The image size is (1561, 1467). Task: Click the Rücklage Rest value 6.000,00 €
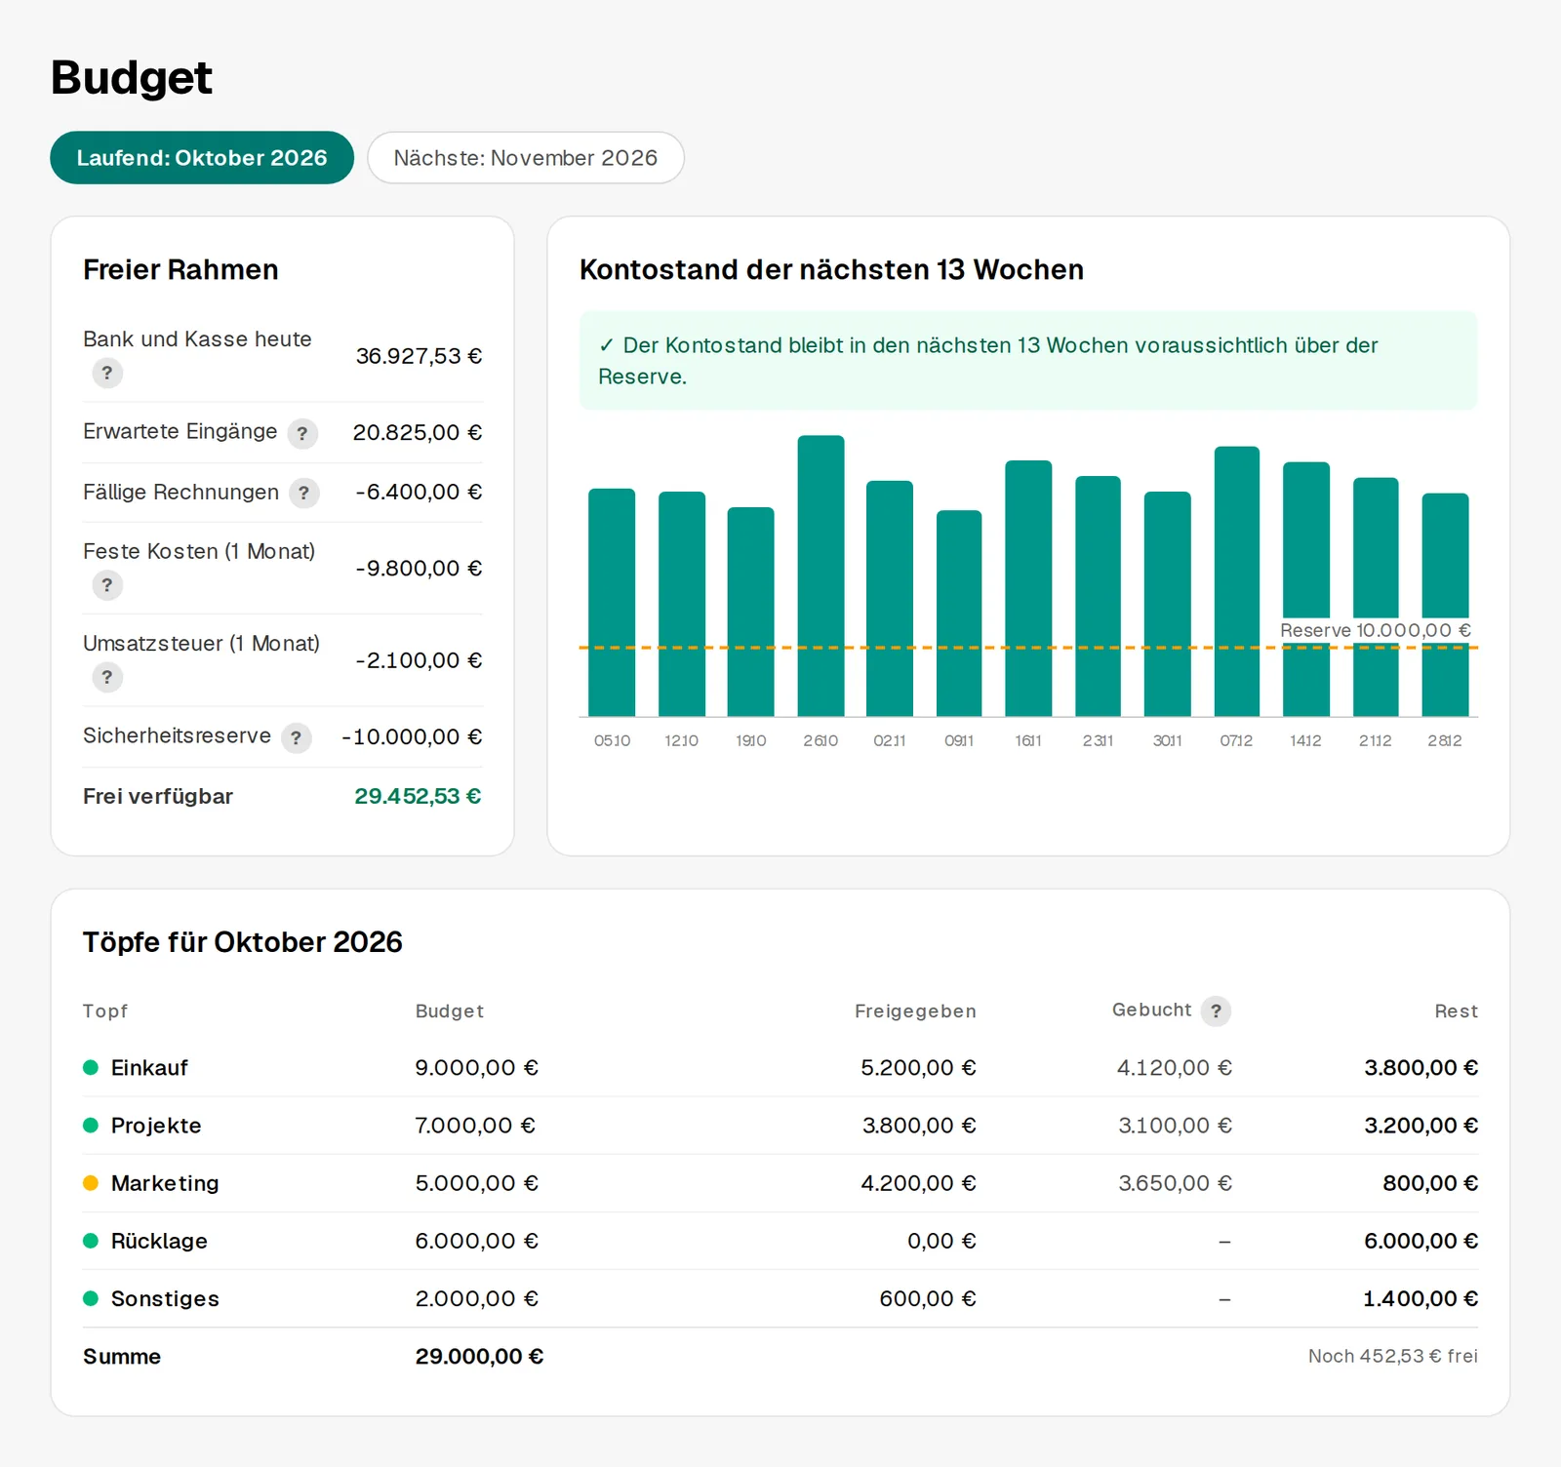point(1421,1241)
